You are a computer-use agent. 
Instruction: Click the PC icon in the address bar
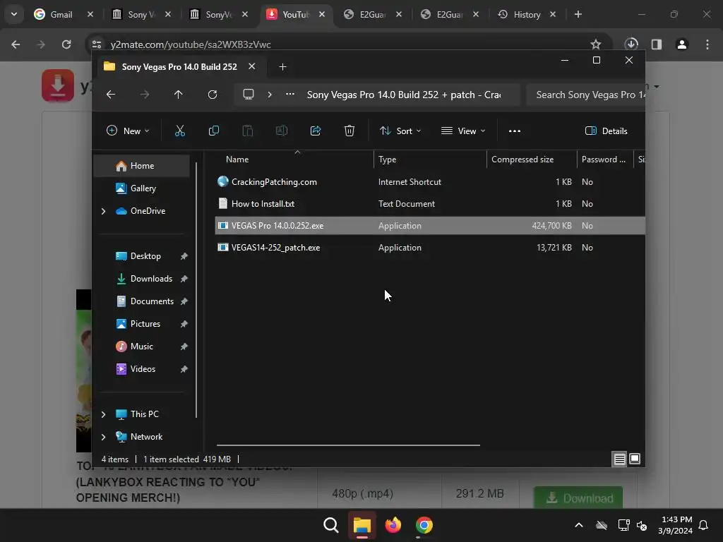pos(249,95)
